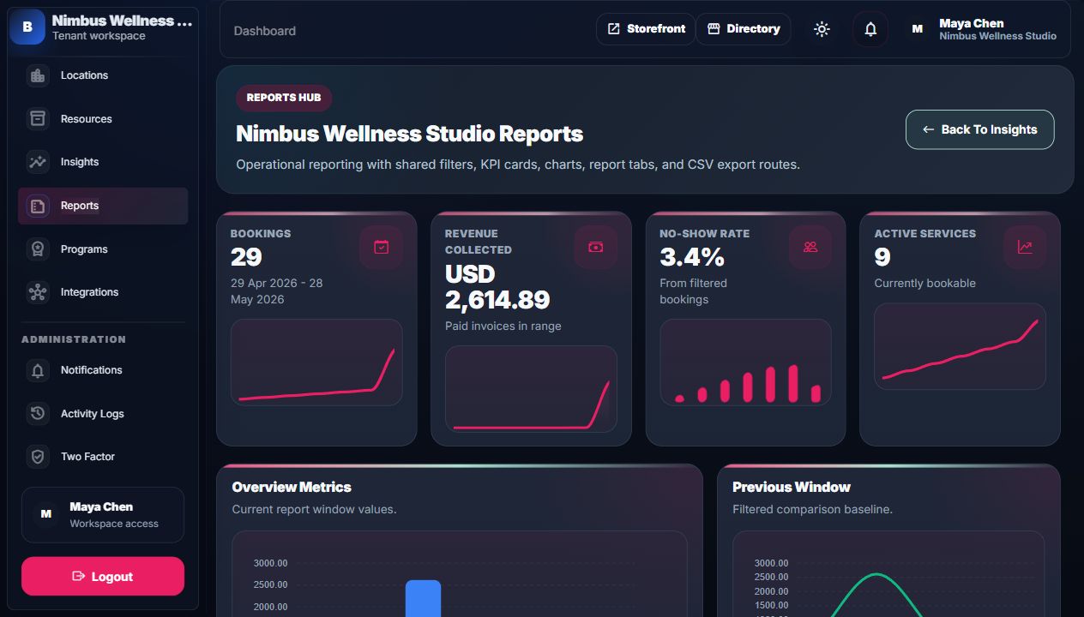Click the Storefront button

646,29
